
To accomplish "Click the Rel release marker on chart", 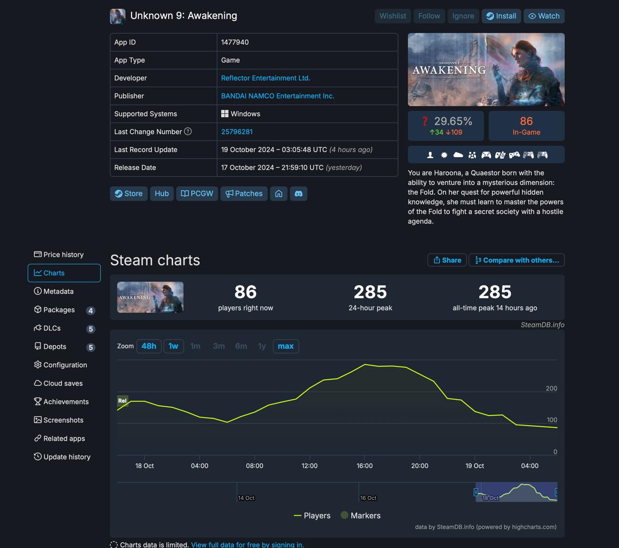I will [122, 400].
